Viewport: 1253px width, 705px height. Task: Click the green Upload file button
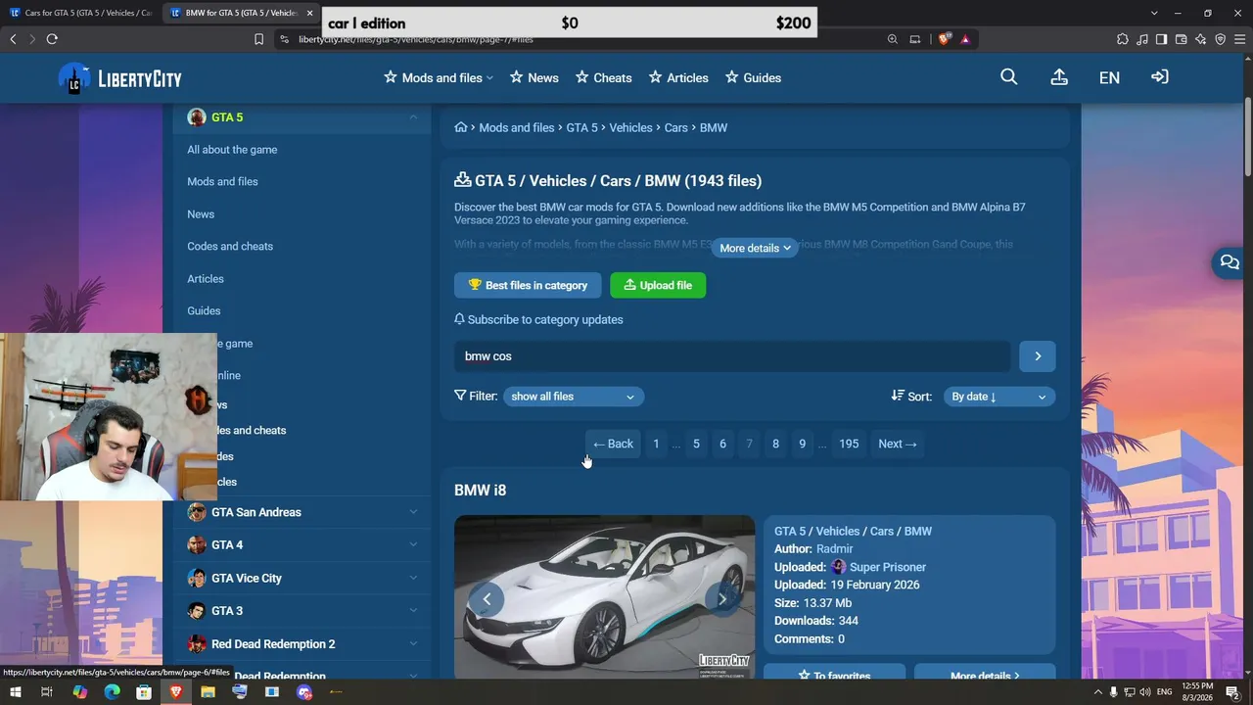point(658,285)
